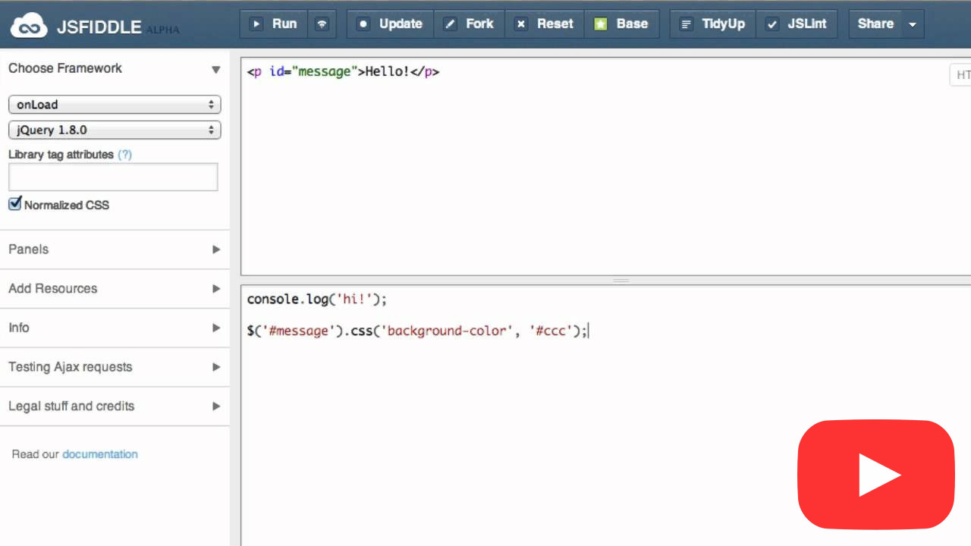
Task: Click the Update button in toolbar
Action: pos(390,24)
